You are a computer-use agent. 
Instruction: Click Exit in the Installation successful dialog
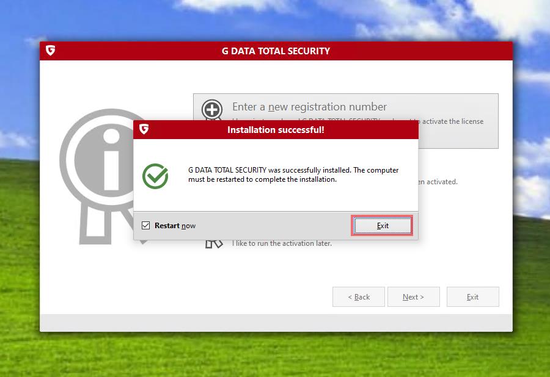[383, 226]
